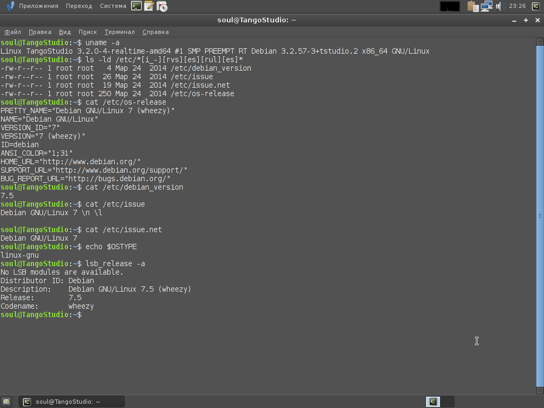Click the /etc/debian_version listing row
Image resolution: width=544 pixels, height=408 pixels.
(x=125, y=69)
